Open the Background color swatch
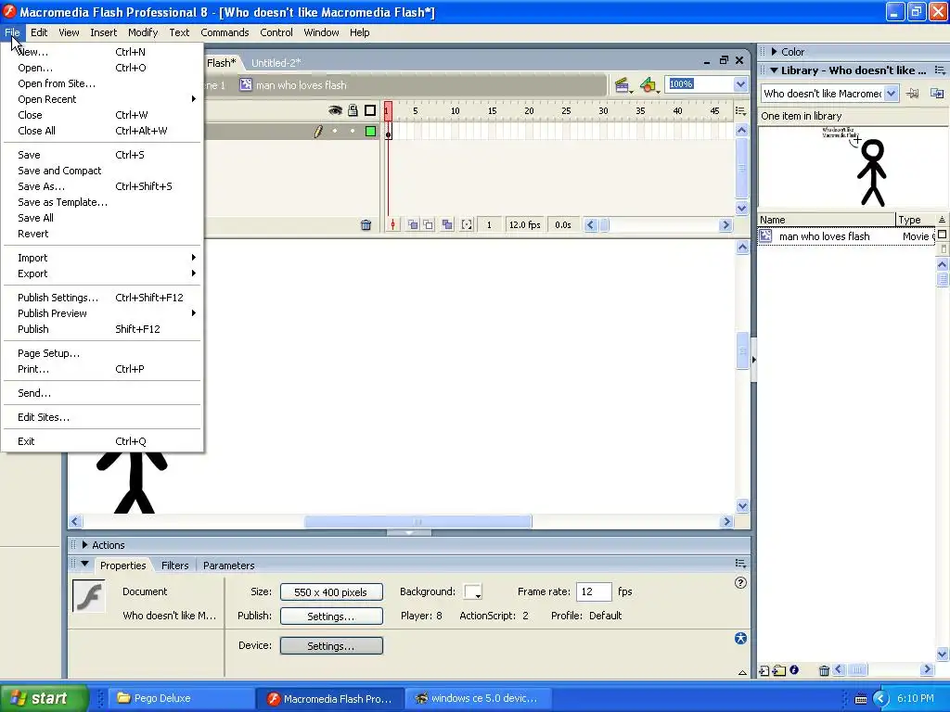This screenshot has height=712, width=950. coord(472,591)
